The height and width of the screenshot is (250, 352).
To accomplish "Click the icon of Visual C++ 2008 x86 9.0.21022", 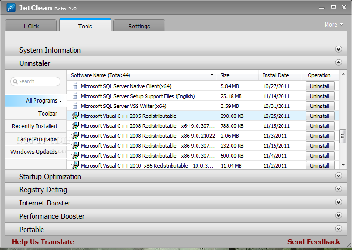I will click(x=75, y=136).
